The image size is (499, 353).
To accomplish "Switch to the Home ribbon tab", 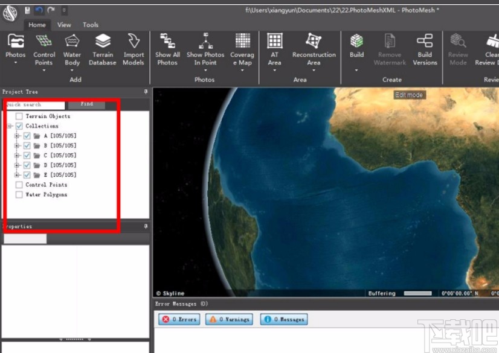I will click(x=37, y=25).
